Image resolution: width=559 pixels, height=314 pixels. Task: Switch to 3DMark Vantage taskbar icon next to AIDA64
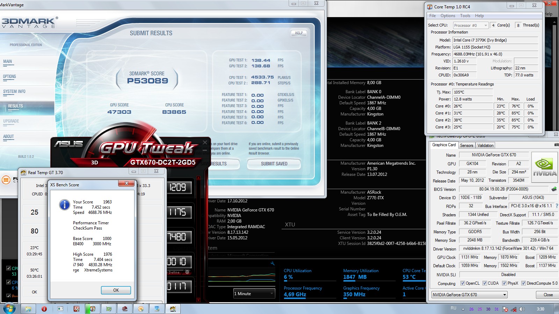pos(93,309)
